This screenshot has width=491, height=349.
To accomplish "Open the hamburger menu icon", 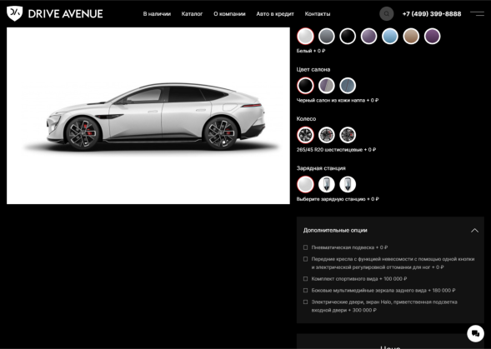I will pos(477,14).
